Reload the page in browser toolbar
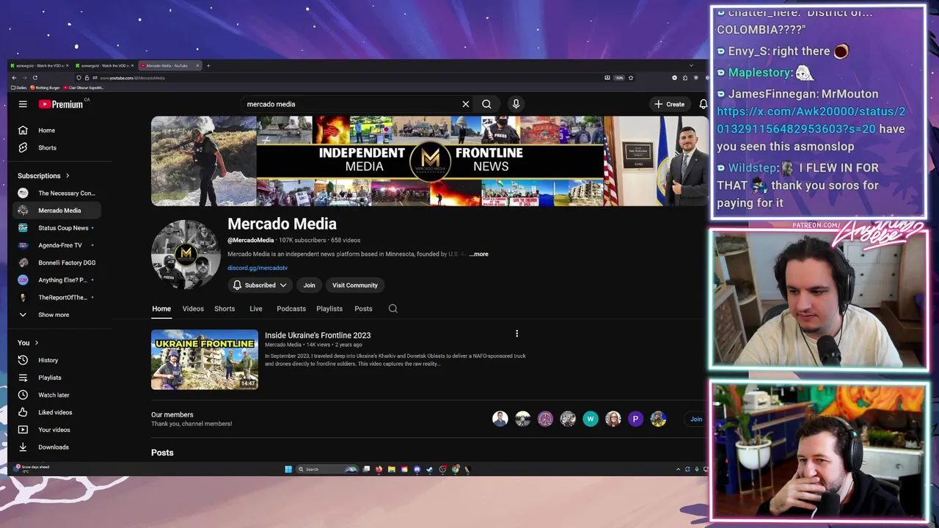This screenshot has width=939, height=528. point(34,78)
